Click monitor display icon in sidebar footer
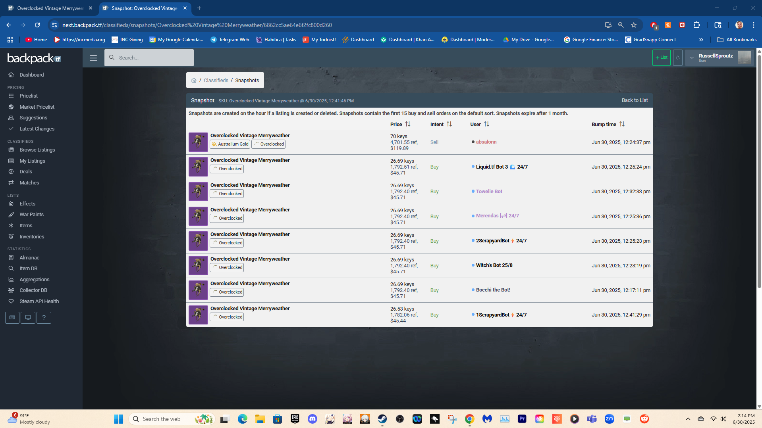 pos(28,318)
